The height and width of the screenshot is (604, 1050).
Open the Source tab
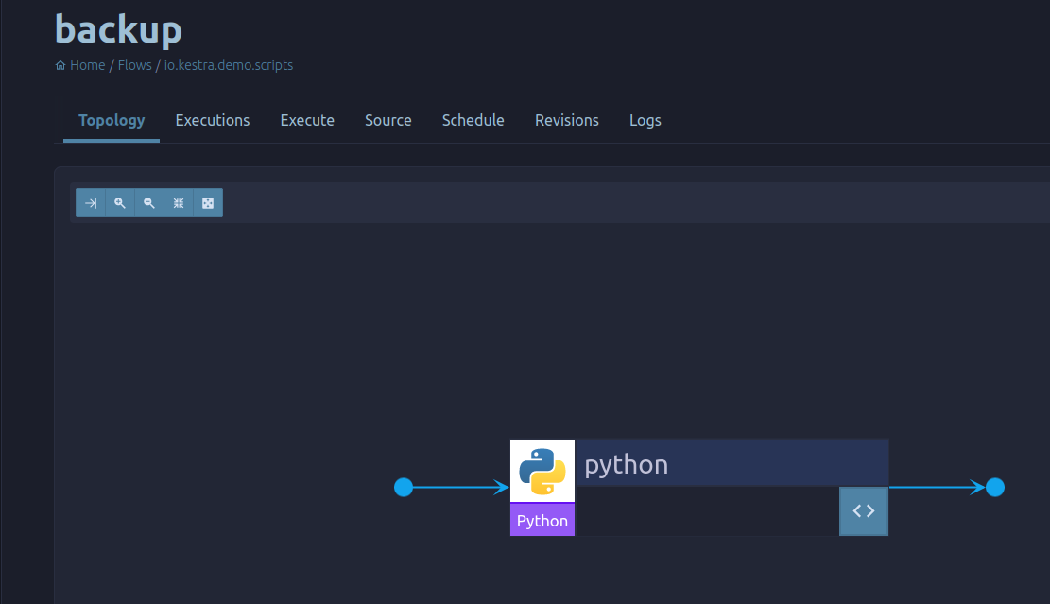click(388, 121)
